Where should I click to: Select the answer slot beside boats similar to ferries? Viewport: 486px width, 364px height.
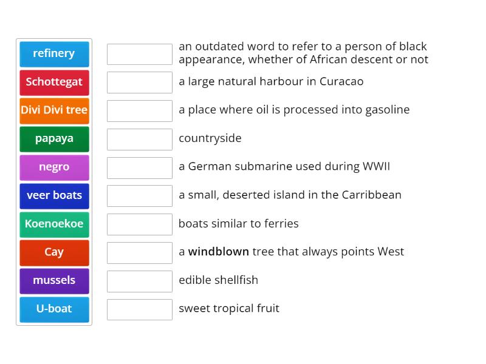(x=139, y=224)
